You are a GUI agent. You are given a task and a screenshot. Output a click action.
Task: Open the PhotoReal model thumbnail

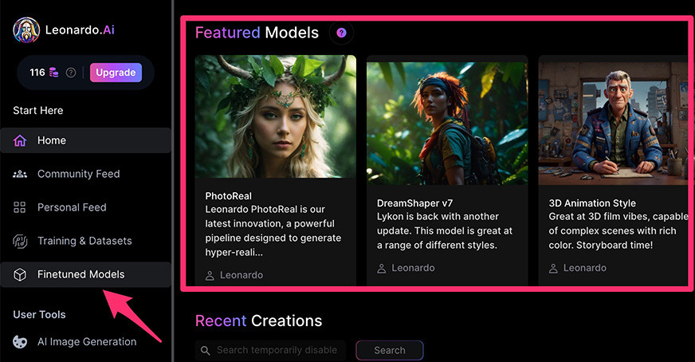(x=275, y=116)
